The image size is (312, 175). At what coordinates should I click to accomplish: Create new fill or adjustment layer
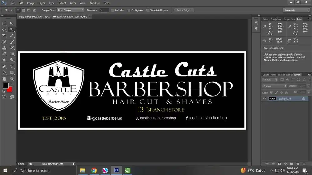285,164
